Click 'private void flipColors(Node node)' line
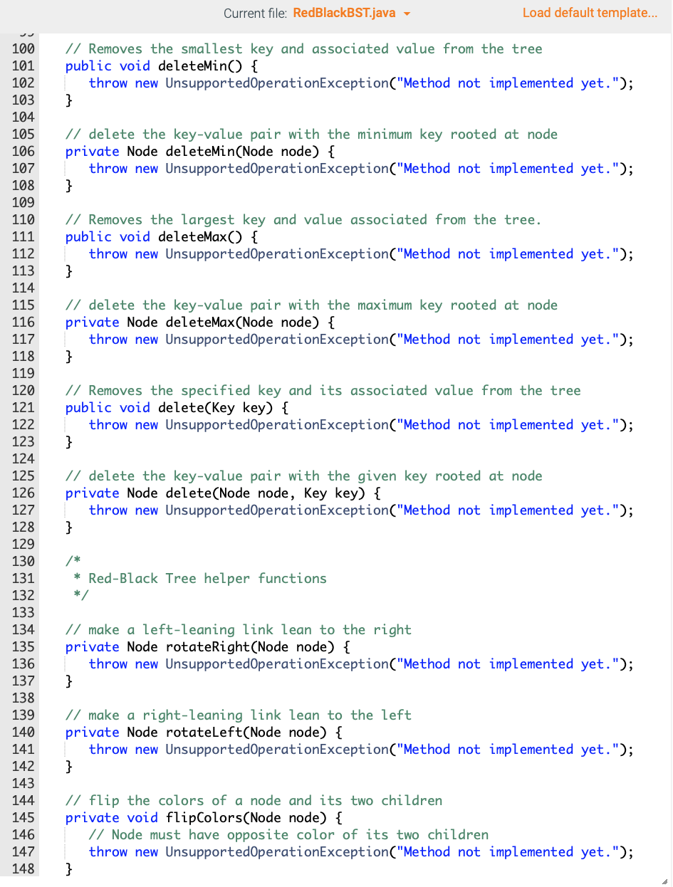 click(x=204, y=818)
